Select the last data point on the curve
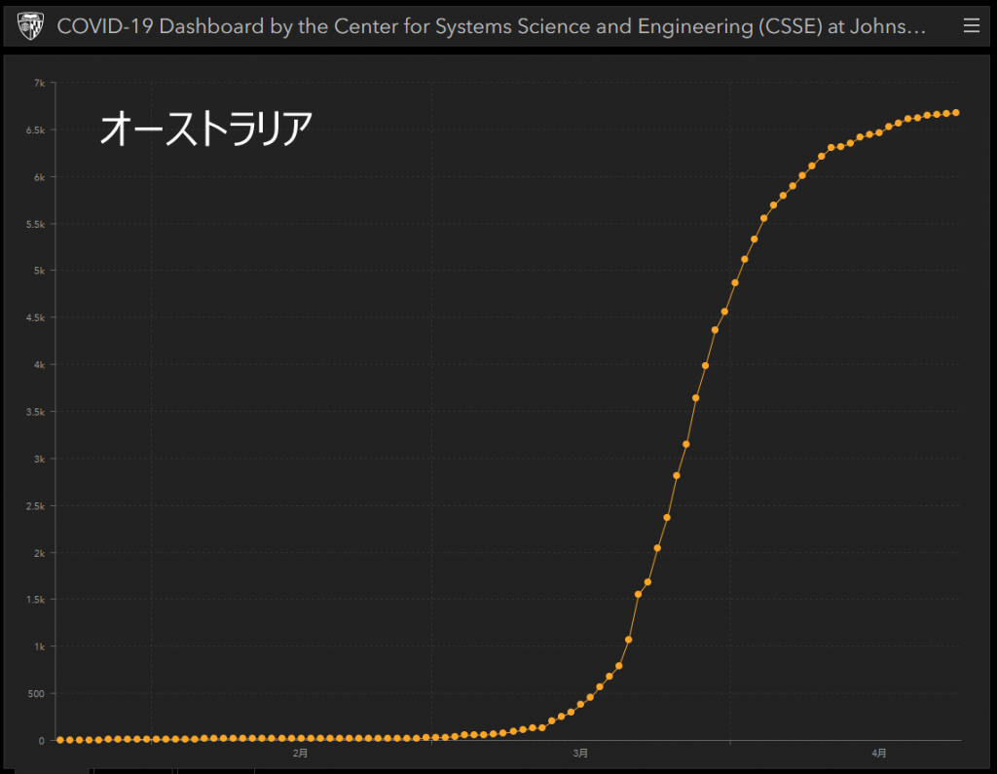The image size is (997, 774). pos(956,113)
